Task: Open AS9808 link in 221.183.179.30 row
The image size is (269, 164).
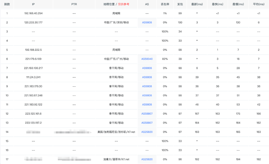Action: 147,86
